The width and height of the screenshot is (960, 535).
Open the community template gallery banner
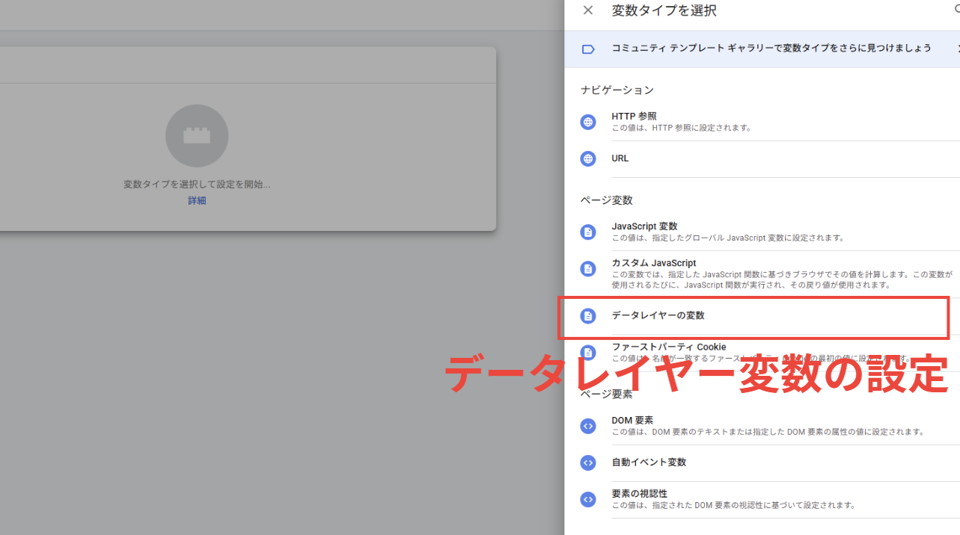pyautogui.click(x=762, y=49)
